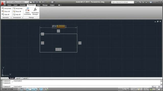This screenshot has width=163, height=91.
Task: Click the Save icon in quick access toolbar
Action: (x=37, y=2)
